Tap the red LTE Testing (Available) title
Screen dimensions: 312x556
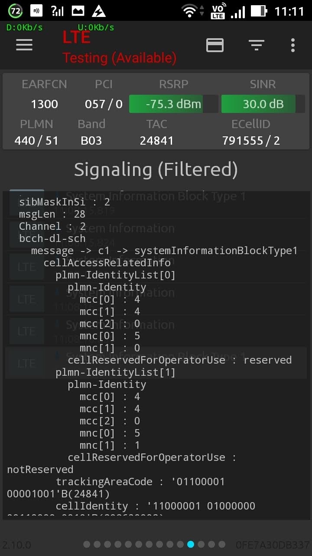[119, 48]
